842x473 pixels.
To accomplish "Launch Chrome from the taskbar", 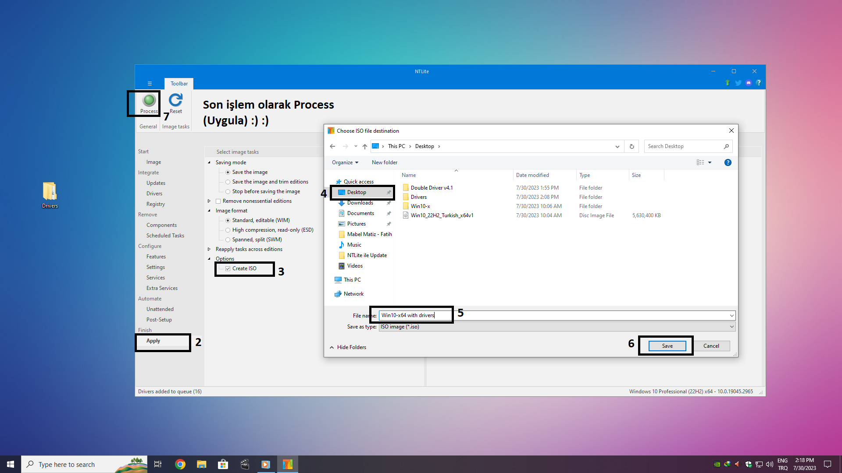I will 180,464.
